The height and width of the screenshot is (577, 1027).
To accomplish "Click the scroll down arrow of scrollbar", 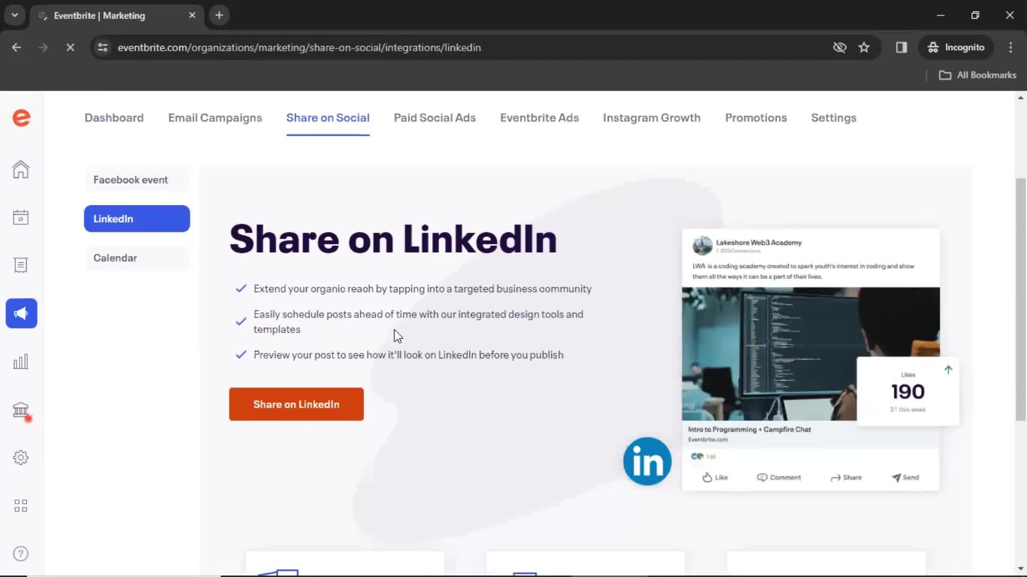I will (1021, 568).
